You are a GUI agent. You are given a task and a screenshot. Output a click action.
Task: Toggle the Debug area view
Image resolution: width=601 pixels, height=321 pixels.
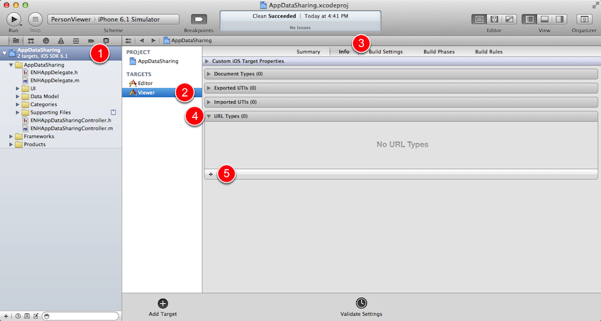point(545,19)
